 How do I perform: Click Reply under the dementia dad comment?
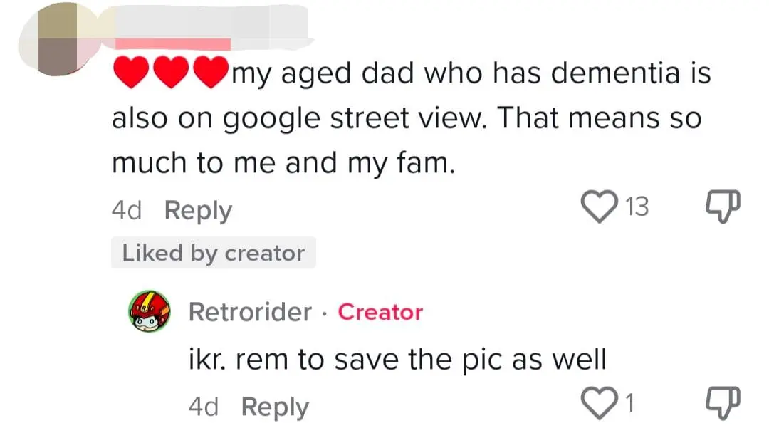pyautogui.click(x=198, y=211)
